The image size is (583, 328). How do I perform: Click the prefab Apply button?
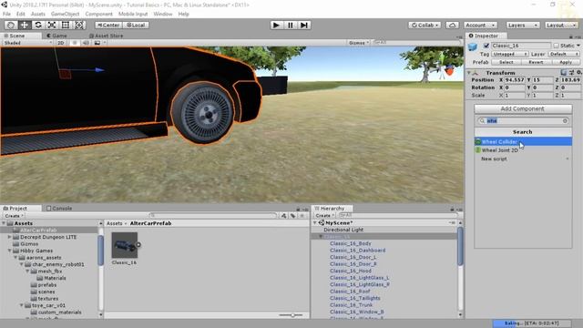(566, 62)
